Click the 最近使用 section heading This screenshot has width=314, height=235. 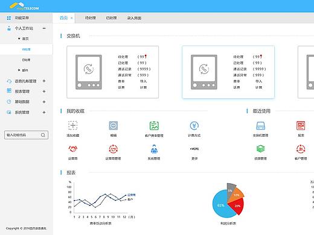pyautogui.click(x=261, y=111)
